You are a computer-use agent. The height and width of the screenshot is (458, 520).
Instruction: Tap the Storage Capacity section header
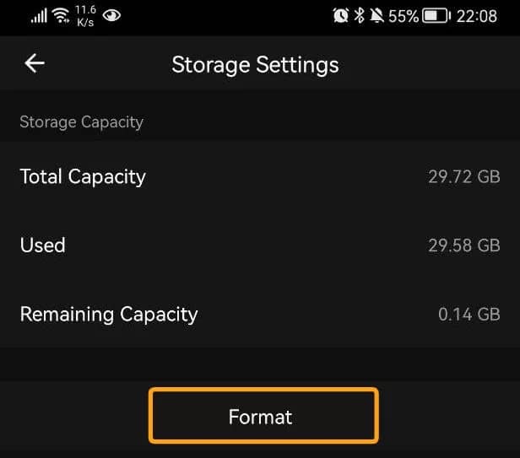(x=82, y=122)
